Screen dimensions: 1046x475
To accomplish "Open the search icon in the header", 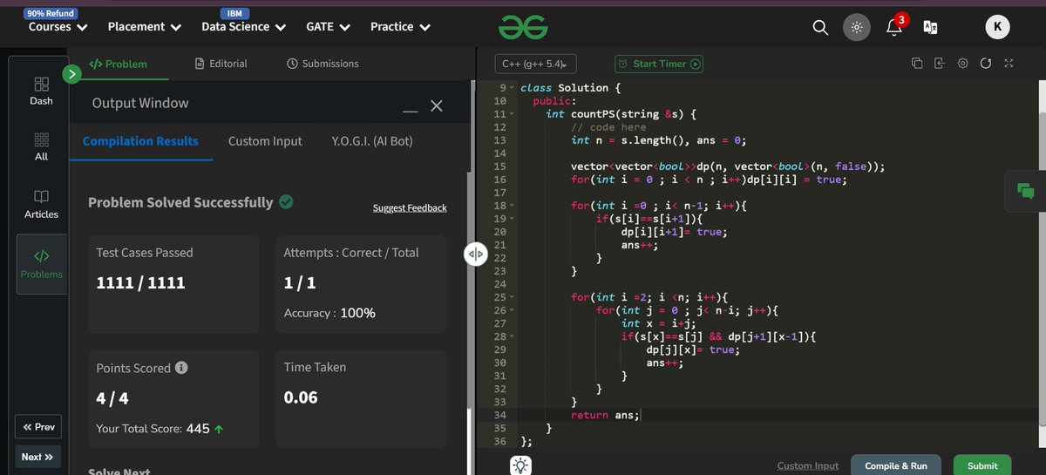I will (819, 28).
